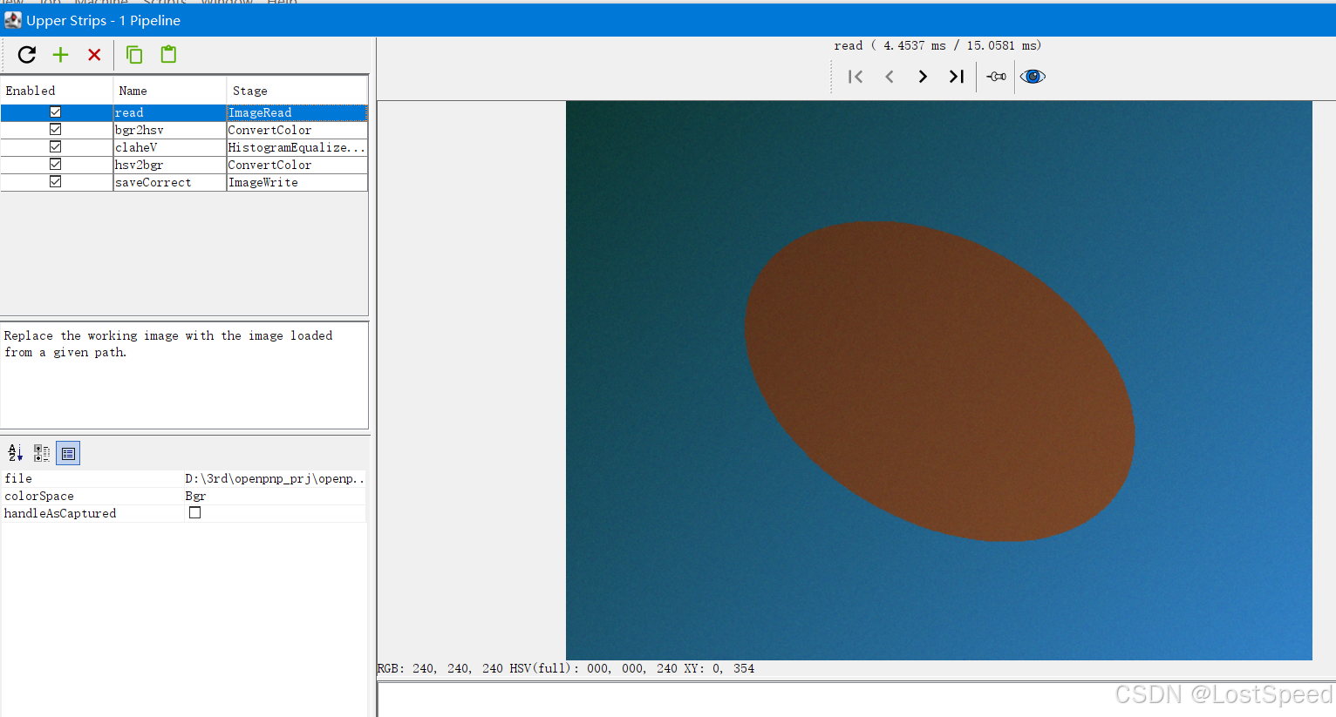Click the stage description text
The image size is (1336, 717).
tap(168, 344)
